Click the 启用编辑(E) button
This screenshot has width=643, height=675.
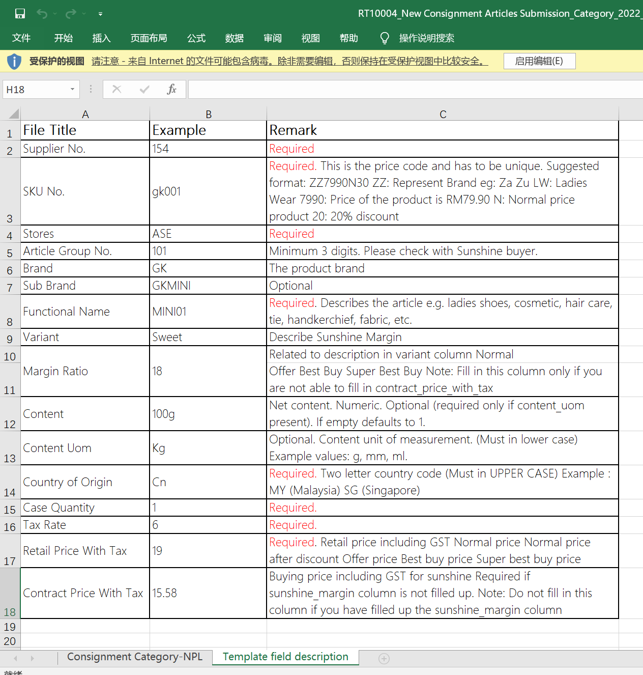539,61
